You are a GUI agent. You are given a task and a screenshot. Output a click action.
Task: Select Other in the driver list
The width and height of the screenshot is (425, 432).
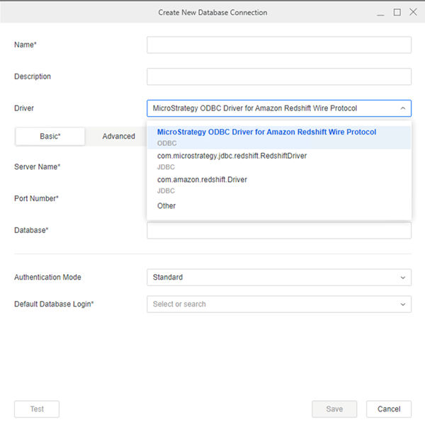click(279, 206)
